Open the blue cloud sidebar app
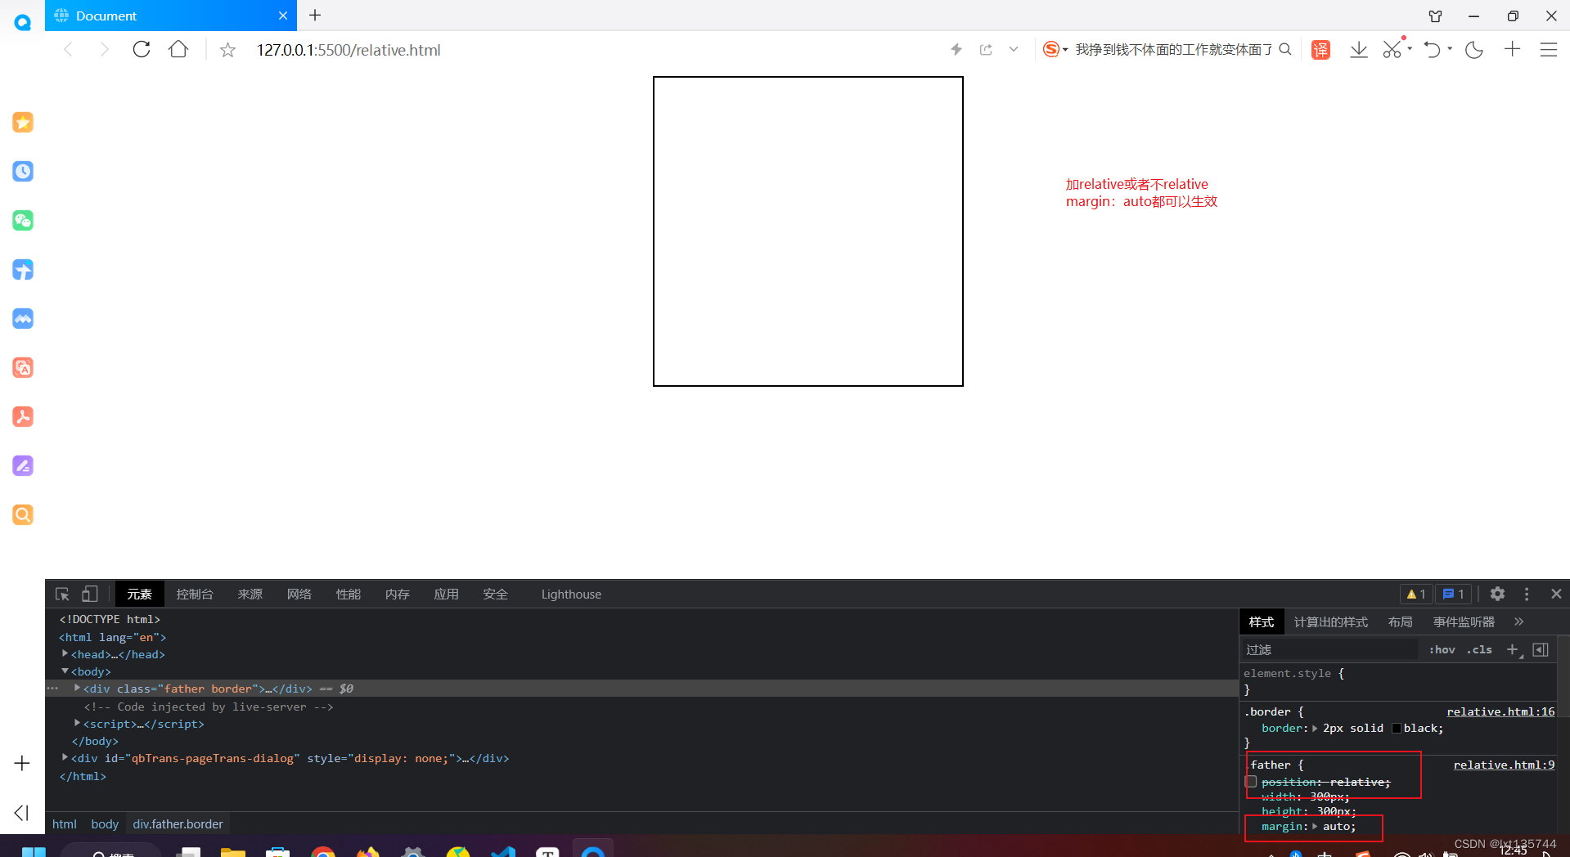 pos(23,319)
